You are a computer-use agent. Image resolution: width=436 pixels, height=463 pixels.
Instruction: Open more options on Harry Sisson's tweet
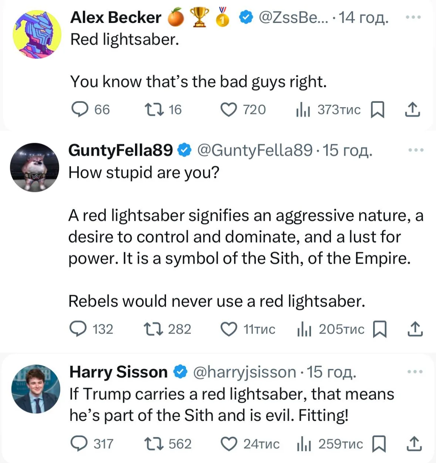[x=415, y=372]
